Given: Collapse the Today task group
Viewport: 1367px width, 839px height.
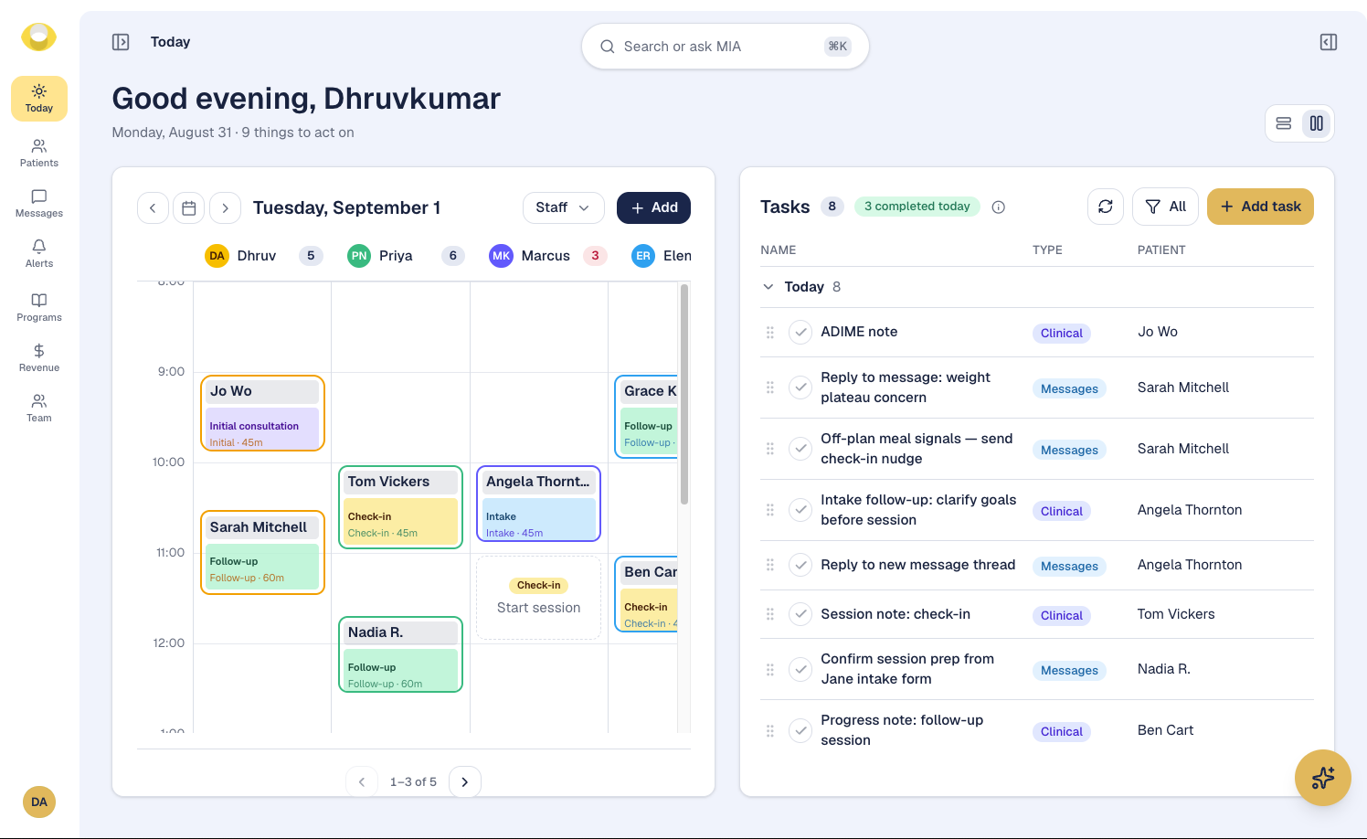Looking at the screenshot, I should click(768, 287).
